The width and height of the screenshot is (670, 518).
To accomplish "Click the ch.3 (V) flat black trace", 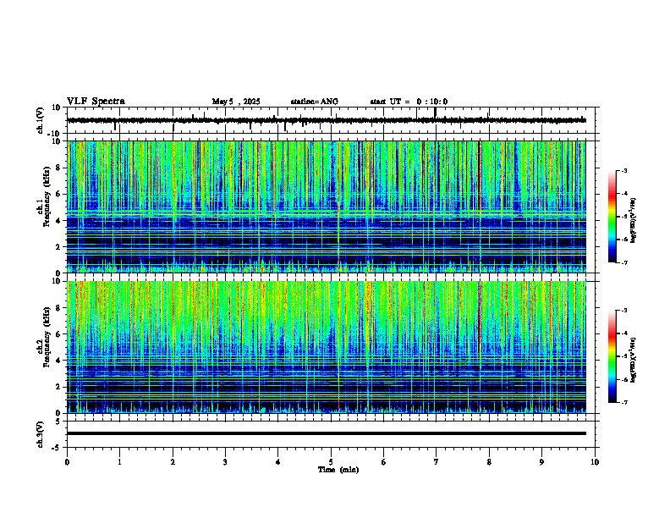I will tap(327, 433).
